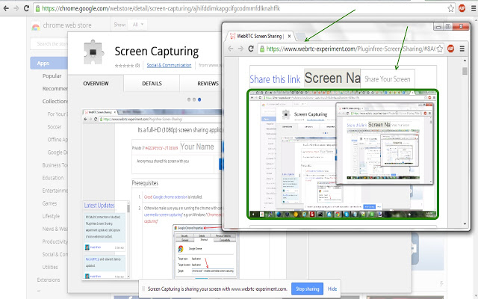478x299 pixels.
Task: Bookmark WebRTC page with star icon
Action: coord(440,49)
